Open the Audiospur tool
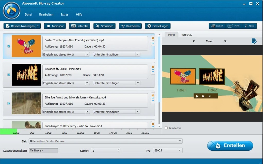The image size is (263, 164). 55,26
